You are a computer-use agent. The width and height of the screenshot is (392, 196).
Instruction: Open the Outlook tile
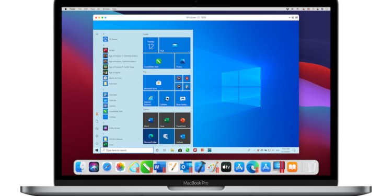coord(182,136)
